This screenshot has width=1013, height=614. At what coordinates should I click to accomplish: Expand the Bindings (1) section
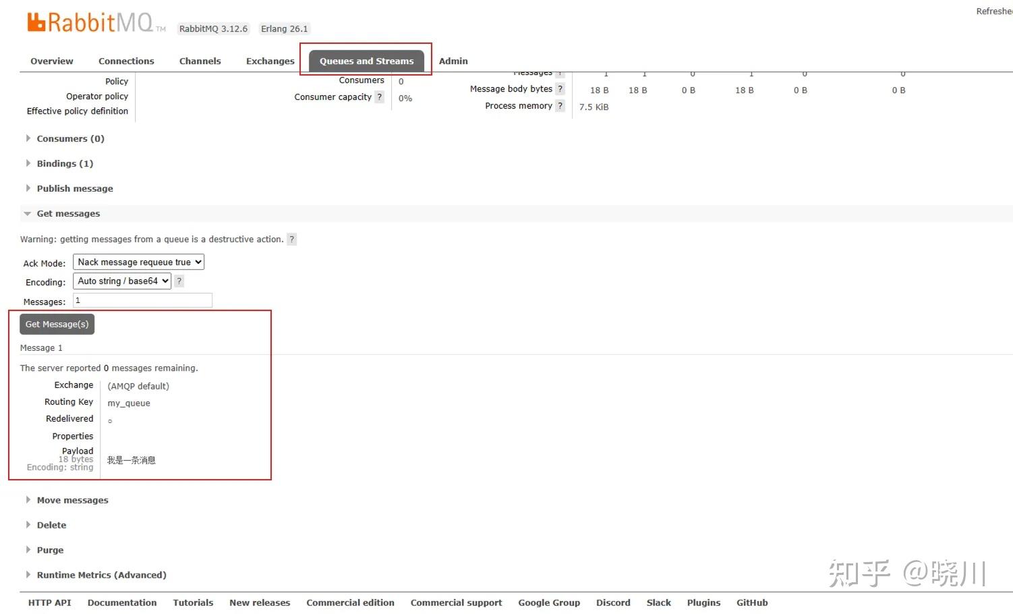[x=65, y=164]
